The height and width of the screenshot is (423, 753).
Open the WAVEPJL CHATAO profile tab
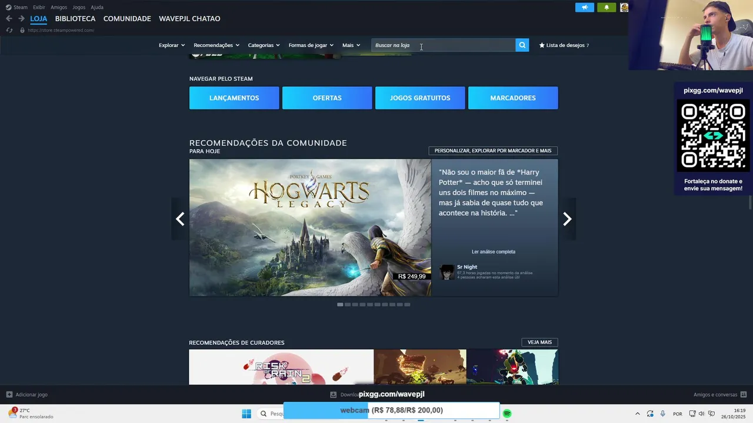click(x=189, y=19)
